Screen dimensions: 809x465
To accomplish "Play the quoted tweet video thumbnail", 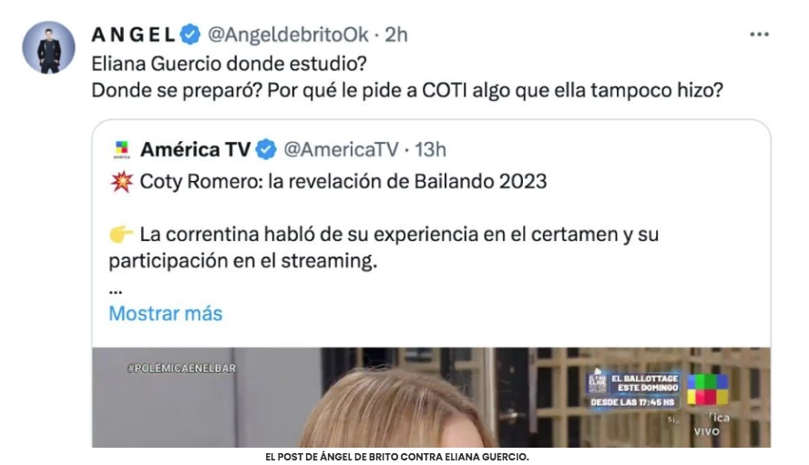I will click(431, 397).
